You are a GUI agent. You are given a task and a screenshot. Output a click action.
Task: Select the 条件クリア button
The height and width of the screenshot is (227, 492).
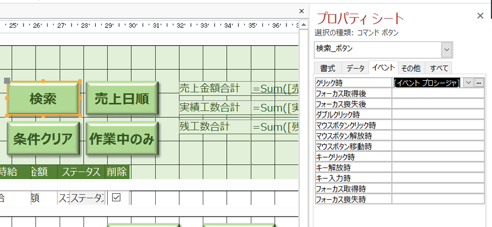point(43,139)
